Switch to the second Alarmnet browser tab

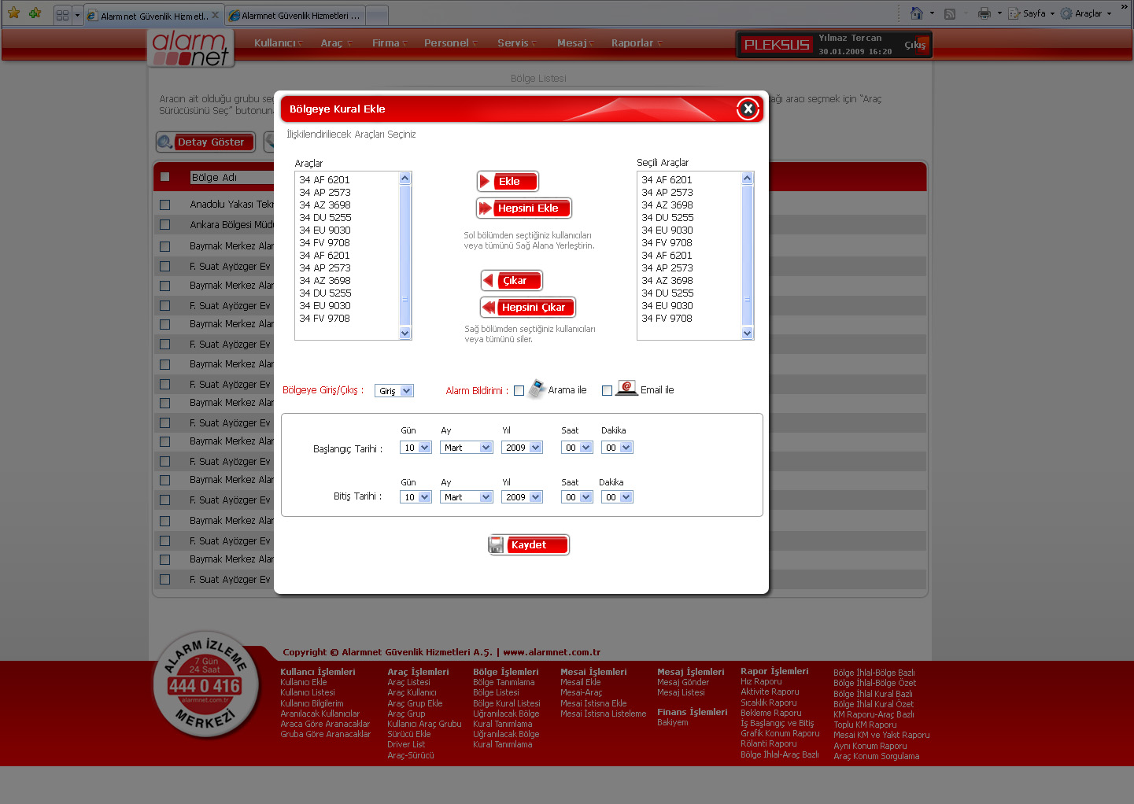pyautogui.click(x=295, y=16)
